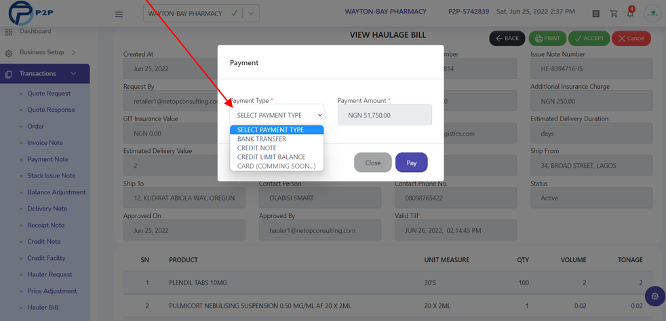Screen dimensions: 666x321
Task: Click the PRODUCT column header
Action: pos(183,259)
